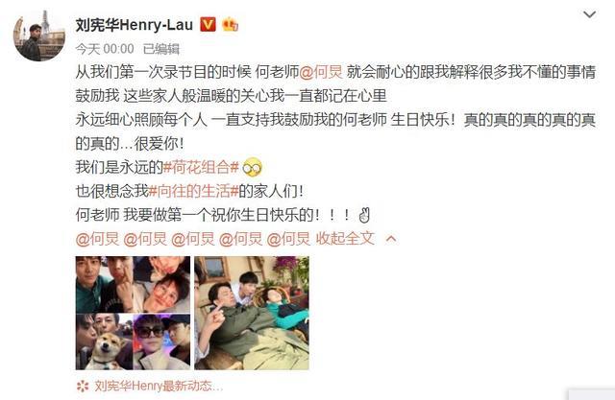Viewport: 615px width, 400px height.
Task: Click the 已编辑 edited label
Action: point(161,49)
